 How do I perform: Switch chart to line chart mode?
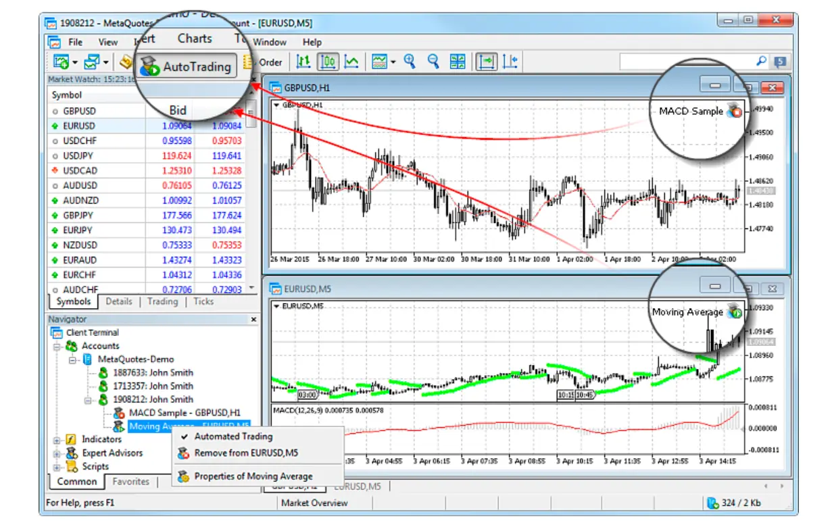[x=351, y=62]
